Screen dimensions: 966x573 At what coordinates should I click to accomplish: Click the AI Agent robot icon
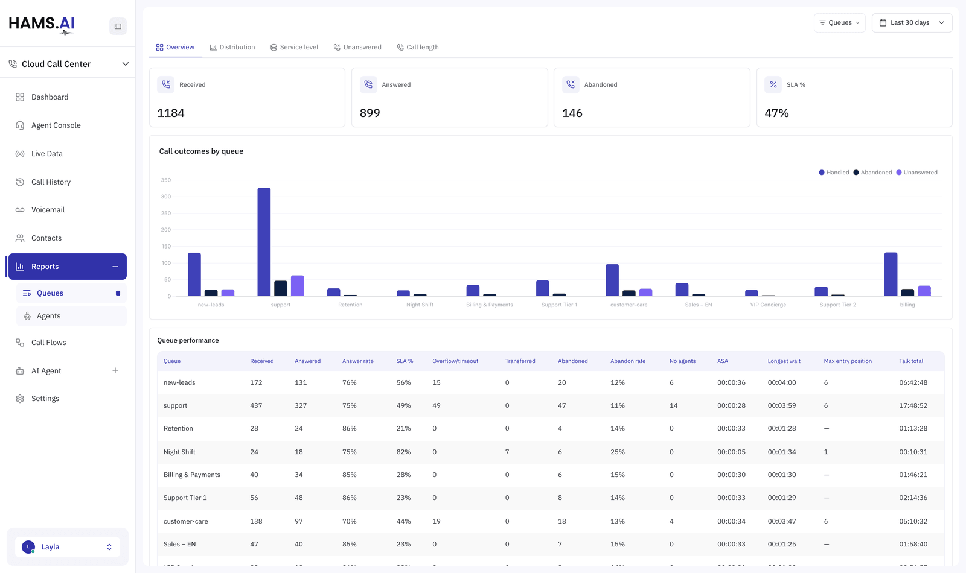(x=20, y=371)
